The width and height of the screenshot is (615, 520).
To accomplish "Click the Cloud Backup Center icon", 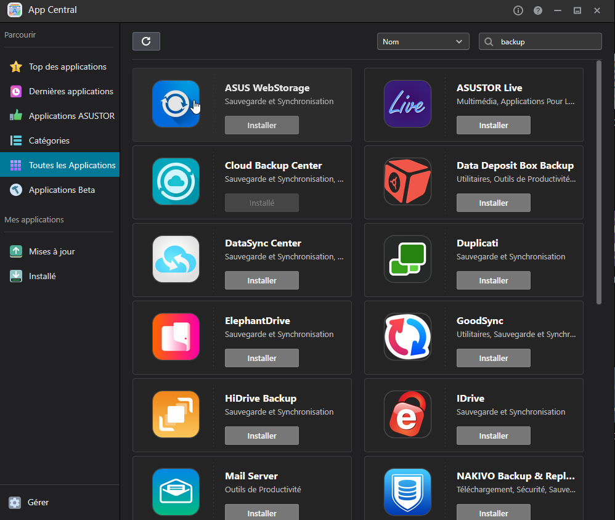I will click(x=176, y=182).
